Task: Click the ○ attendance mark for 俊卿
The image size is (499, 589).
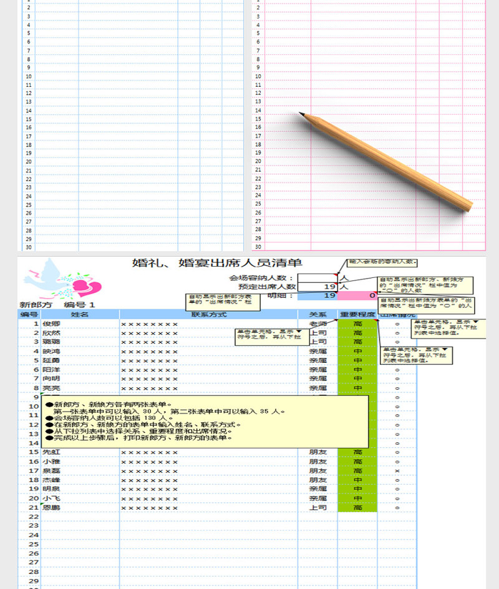Action: [x=397, y=324]
